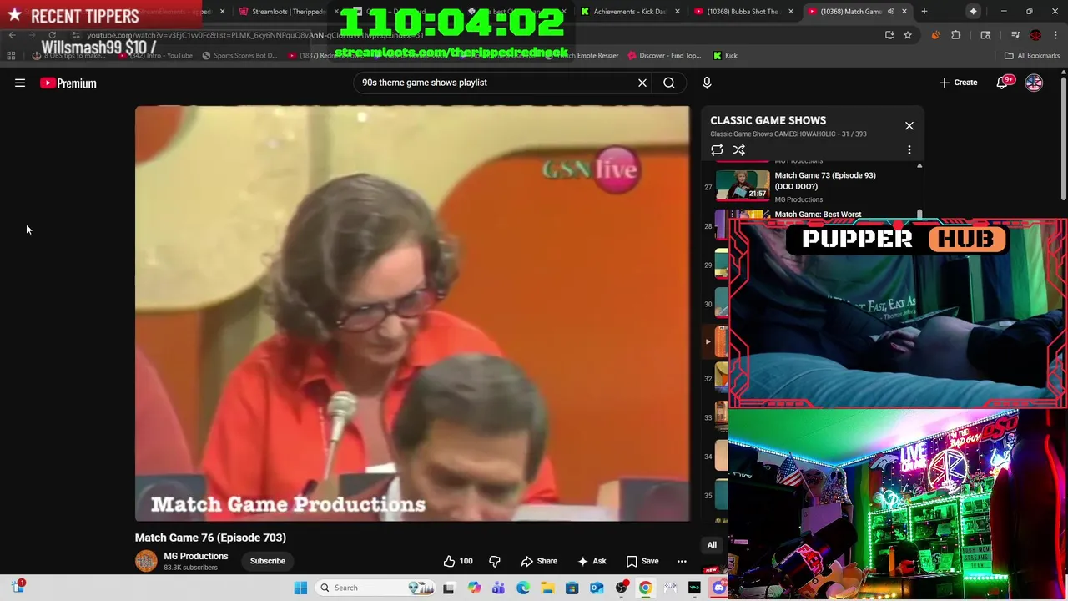This screenshot has width=1068, height=601.
Task: Click the Match Game video player
Action: coord(413,314)
